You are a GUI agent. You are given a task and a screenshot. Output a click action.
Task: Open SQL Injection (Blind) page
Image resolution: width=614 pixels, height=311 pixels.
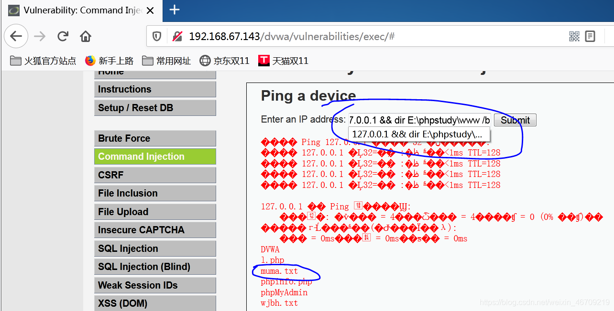[x=155, y=267]
